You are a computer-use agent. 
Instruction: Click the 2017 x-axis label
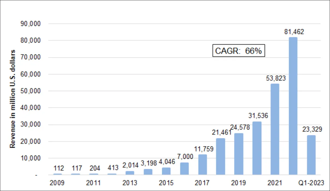[x=203, y=183]
